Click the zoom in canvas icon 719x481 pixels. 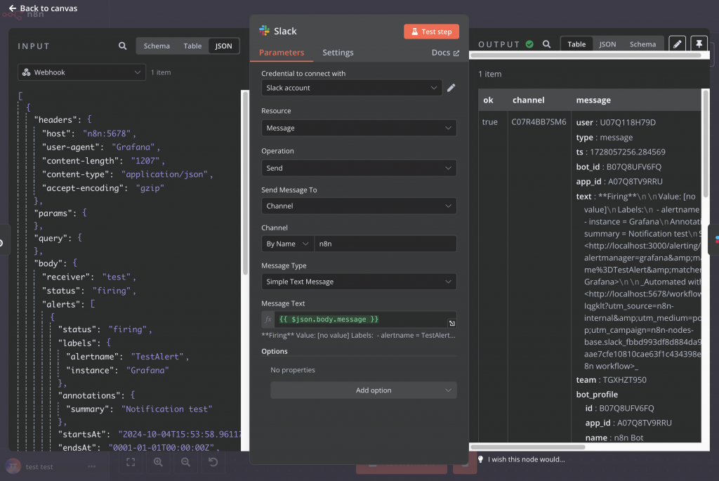click(158, 462)
